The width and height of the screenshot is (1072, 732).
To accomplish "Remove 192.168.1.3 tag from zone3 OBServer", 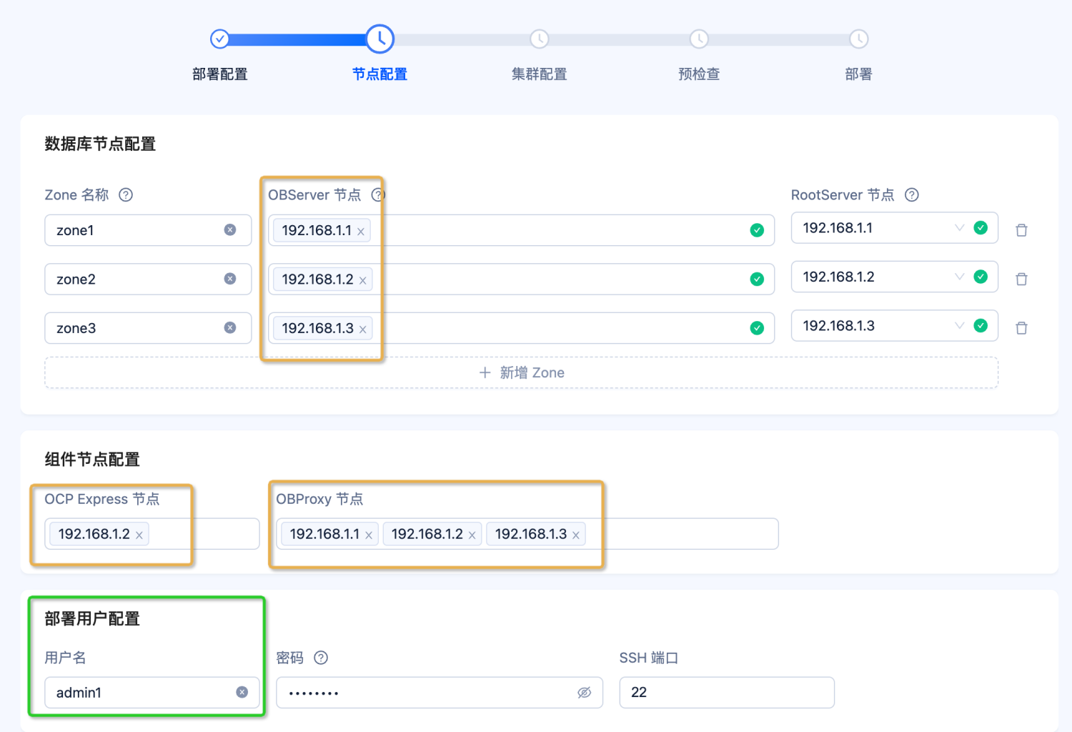I will (362, 329).
